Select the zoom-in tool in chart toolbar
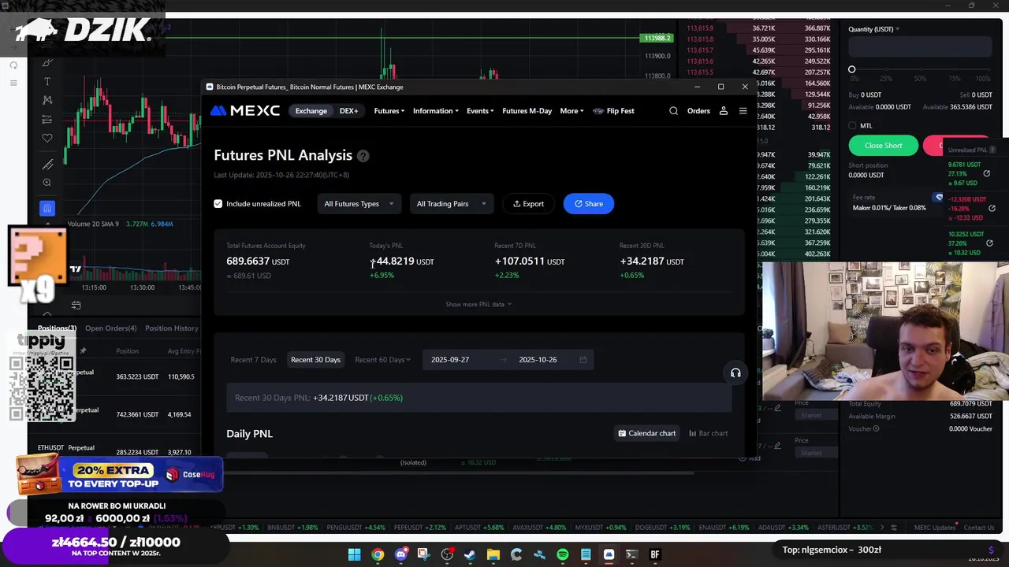1009x567 pixels. [47, 183]
